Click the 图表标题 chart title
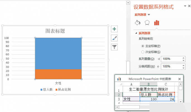The height and width of the screenshot is (112, 191). pos(55,31)
